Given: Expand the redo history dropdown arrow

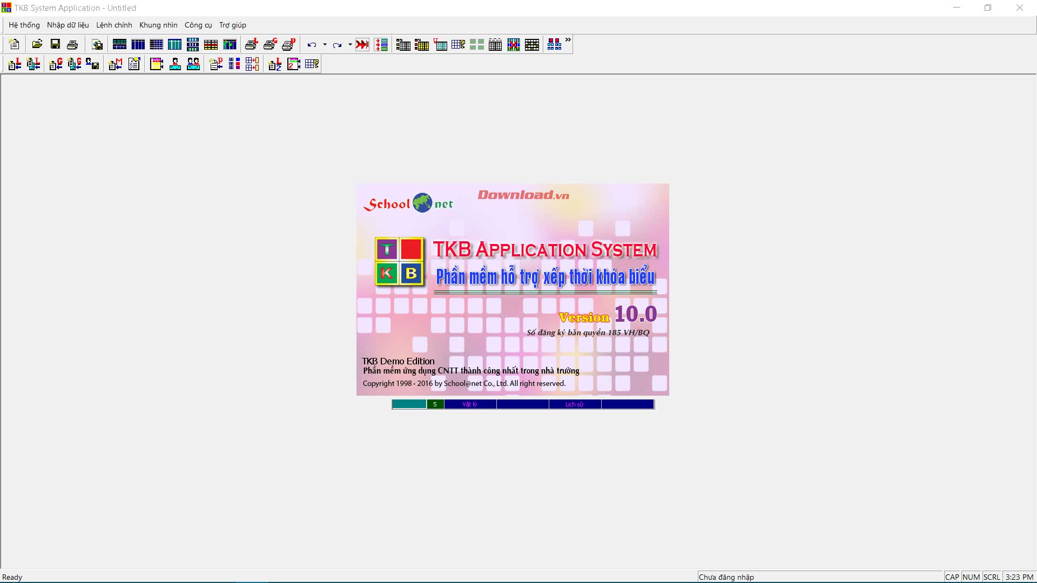Looking at the screenshot, I should [350, 45].
